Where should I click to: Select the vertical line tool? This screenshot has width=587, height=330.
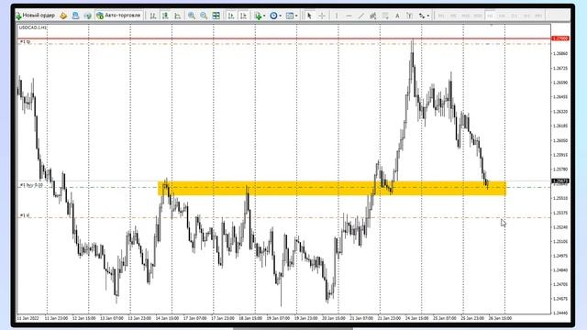coord(337,16)
